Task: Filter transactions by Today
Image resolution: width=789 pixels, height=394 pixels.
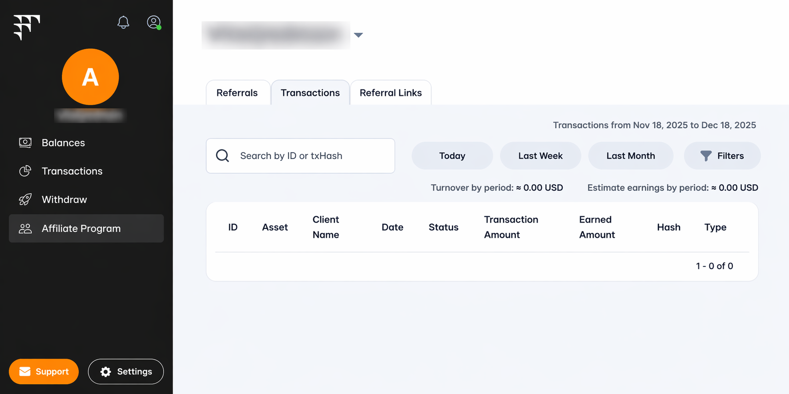Action: tap(452, 155)
